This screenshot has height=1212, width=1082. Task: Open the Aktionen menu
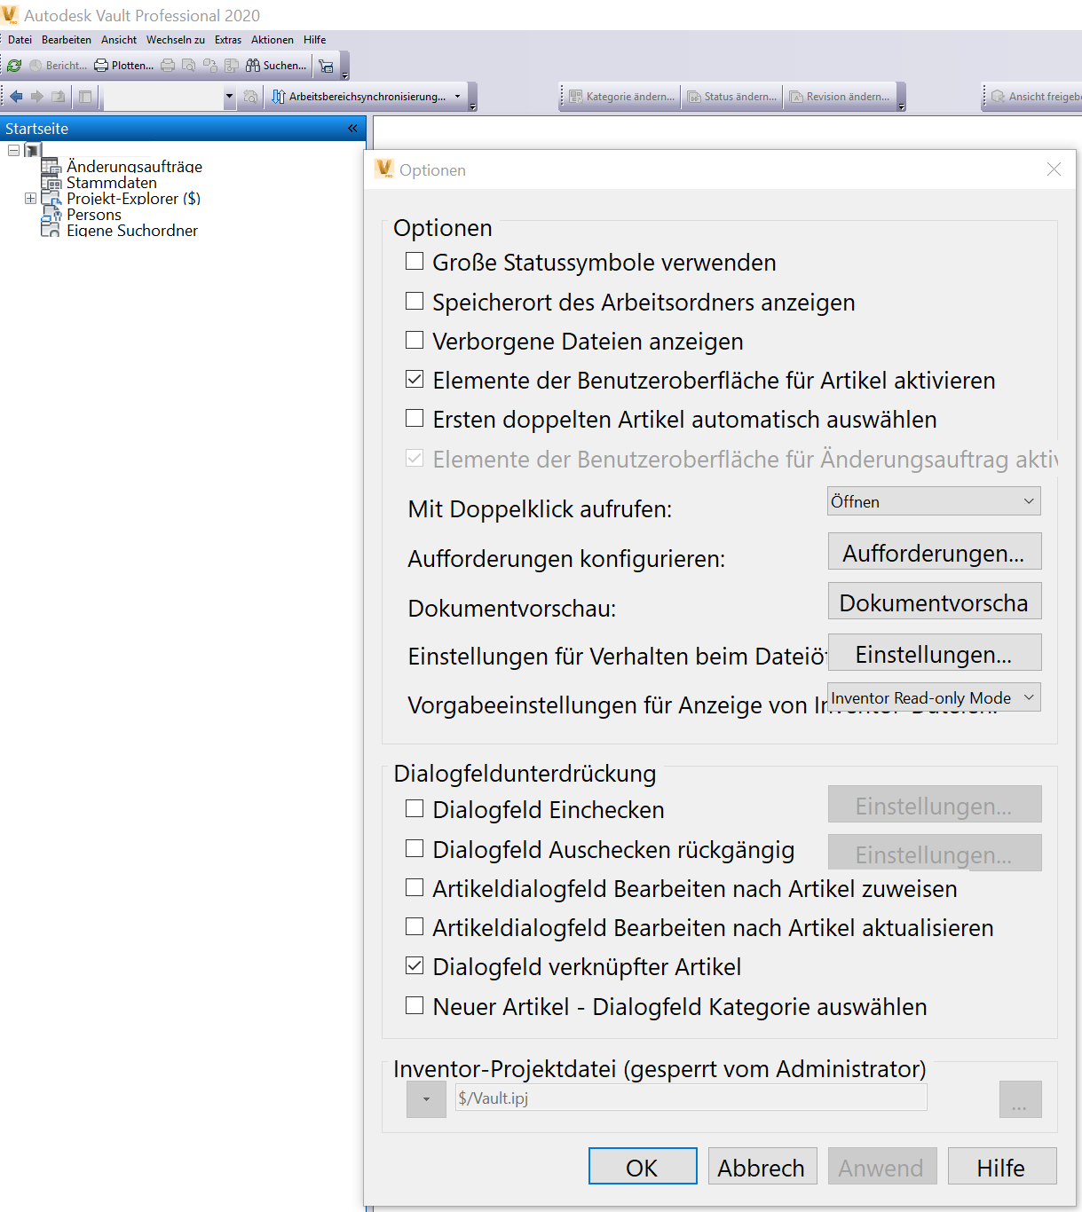[272, 40]
